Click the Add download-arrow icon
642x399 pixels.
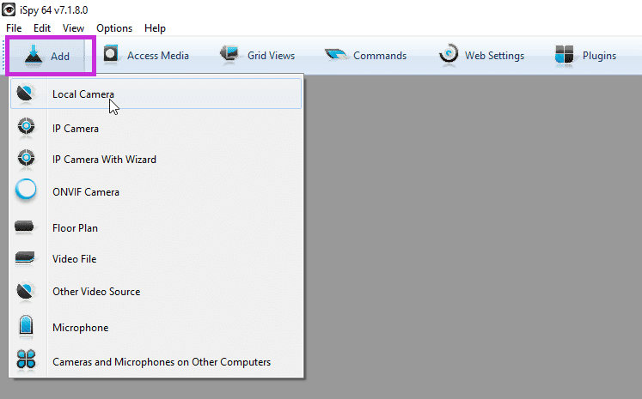(34, 56)
